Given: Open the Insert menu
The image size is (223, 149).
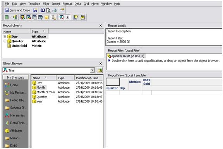Looking at the screenshot, I should point(56,4).
